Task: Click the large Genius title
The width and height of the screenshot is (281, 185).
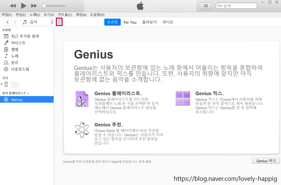Action: (x=93, y=55)
